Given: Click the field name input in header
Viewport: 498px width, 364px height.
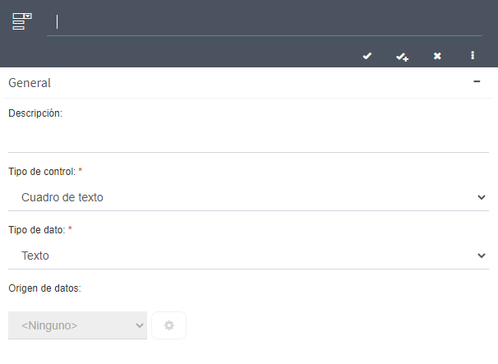Looking at the screenshot, I should (x=265, y=22).
